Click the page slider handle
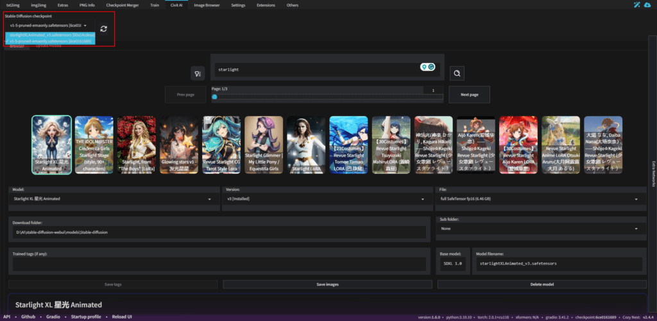Screen dimensions: 657x321 214,97
